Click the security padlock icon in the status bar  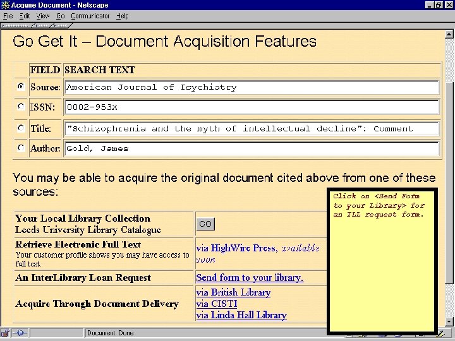(5, 333)
